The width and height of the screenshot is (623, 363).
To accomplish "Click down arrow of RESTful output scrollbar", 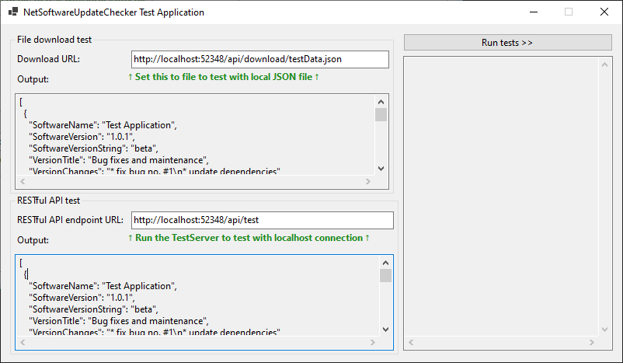I will (x=385, y=330).
